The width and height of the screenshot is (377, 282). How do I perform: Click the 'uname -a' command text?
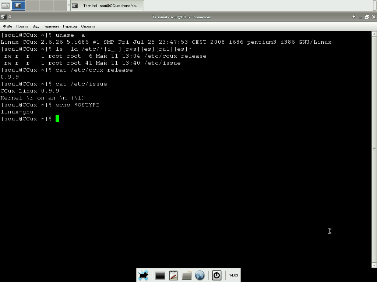coord(70,35)
